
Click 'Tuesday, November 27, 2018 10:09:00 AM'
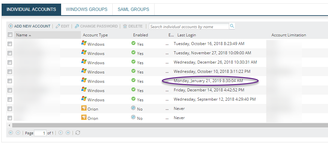[x=212, y=53]
